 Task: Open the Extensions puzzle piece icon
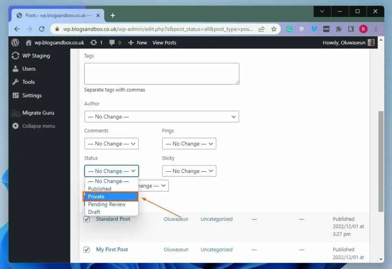pyautogui.click(x=338, y=29)
